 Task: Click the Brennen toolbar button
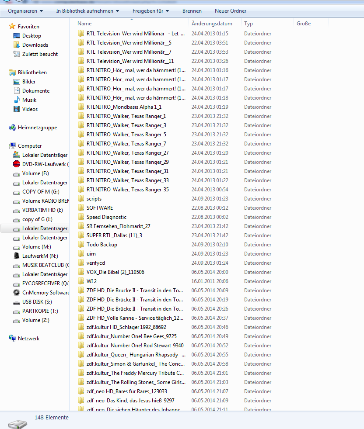pos(192,11)
